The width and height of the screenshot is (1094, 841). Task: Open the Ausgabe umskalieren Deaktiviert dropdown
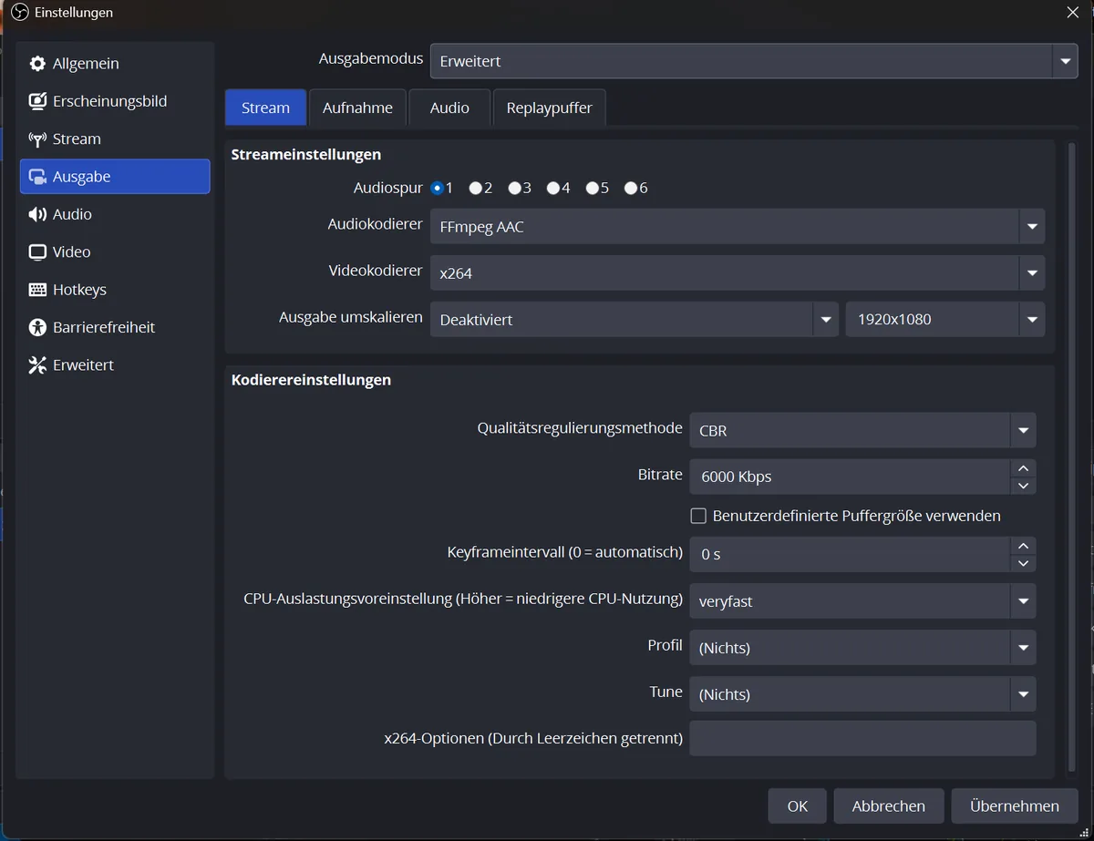634,320
